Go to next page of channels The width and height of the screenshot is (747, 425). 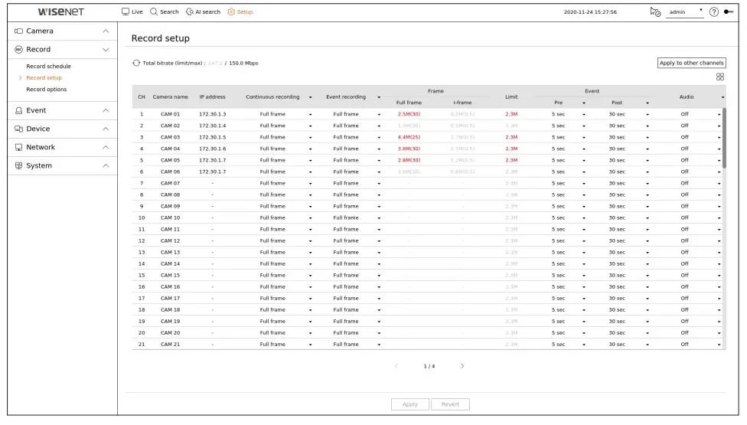462,366
